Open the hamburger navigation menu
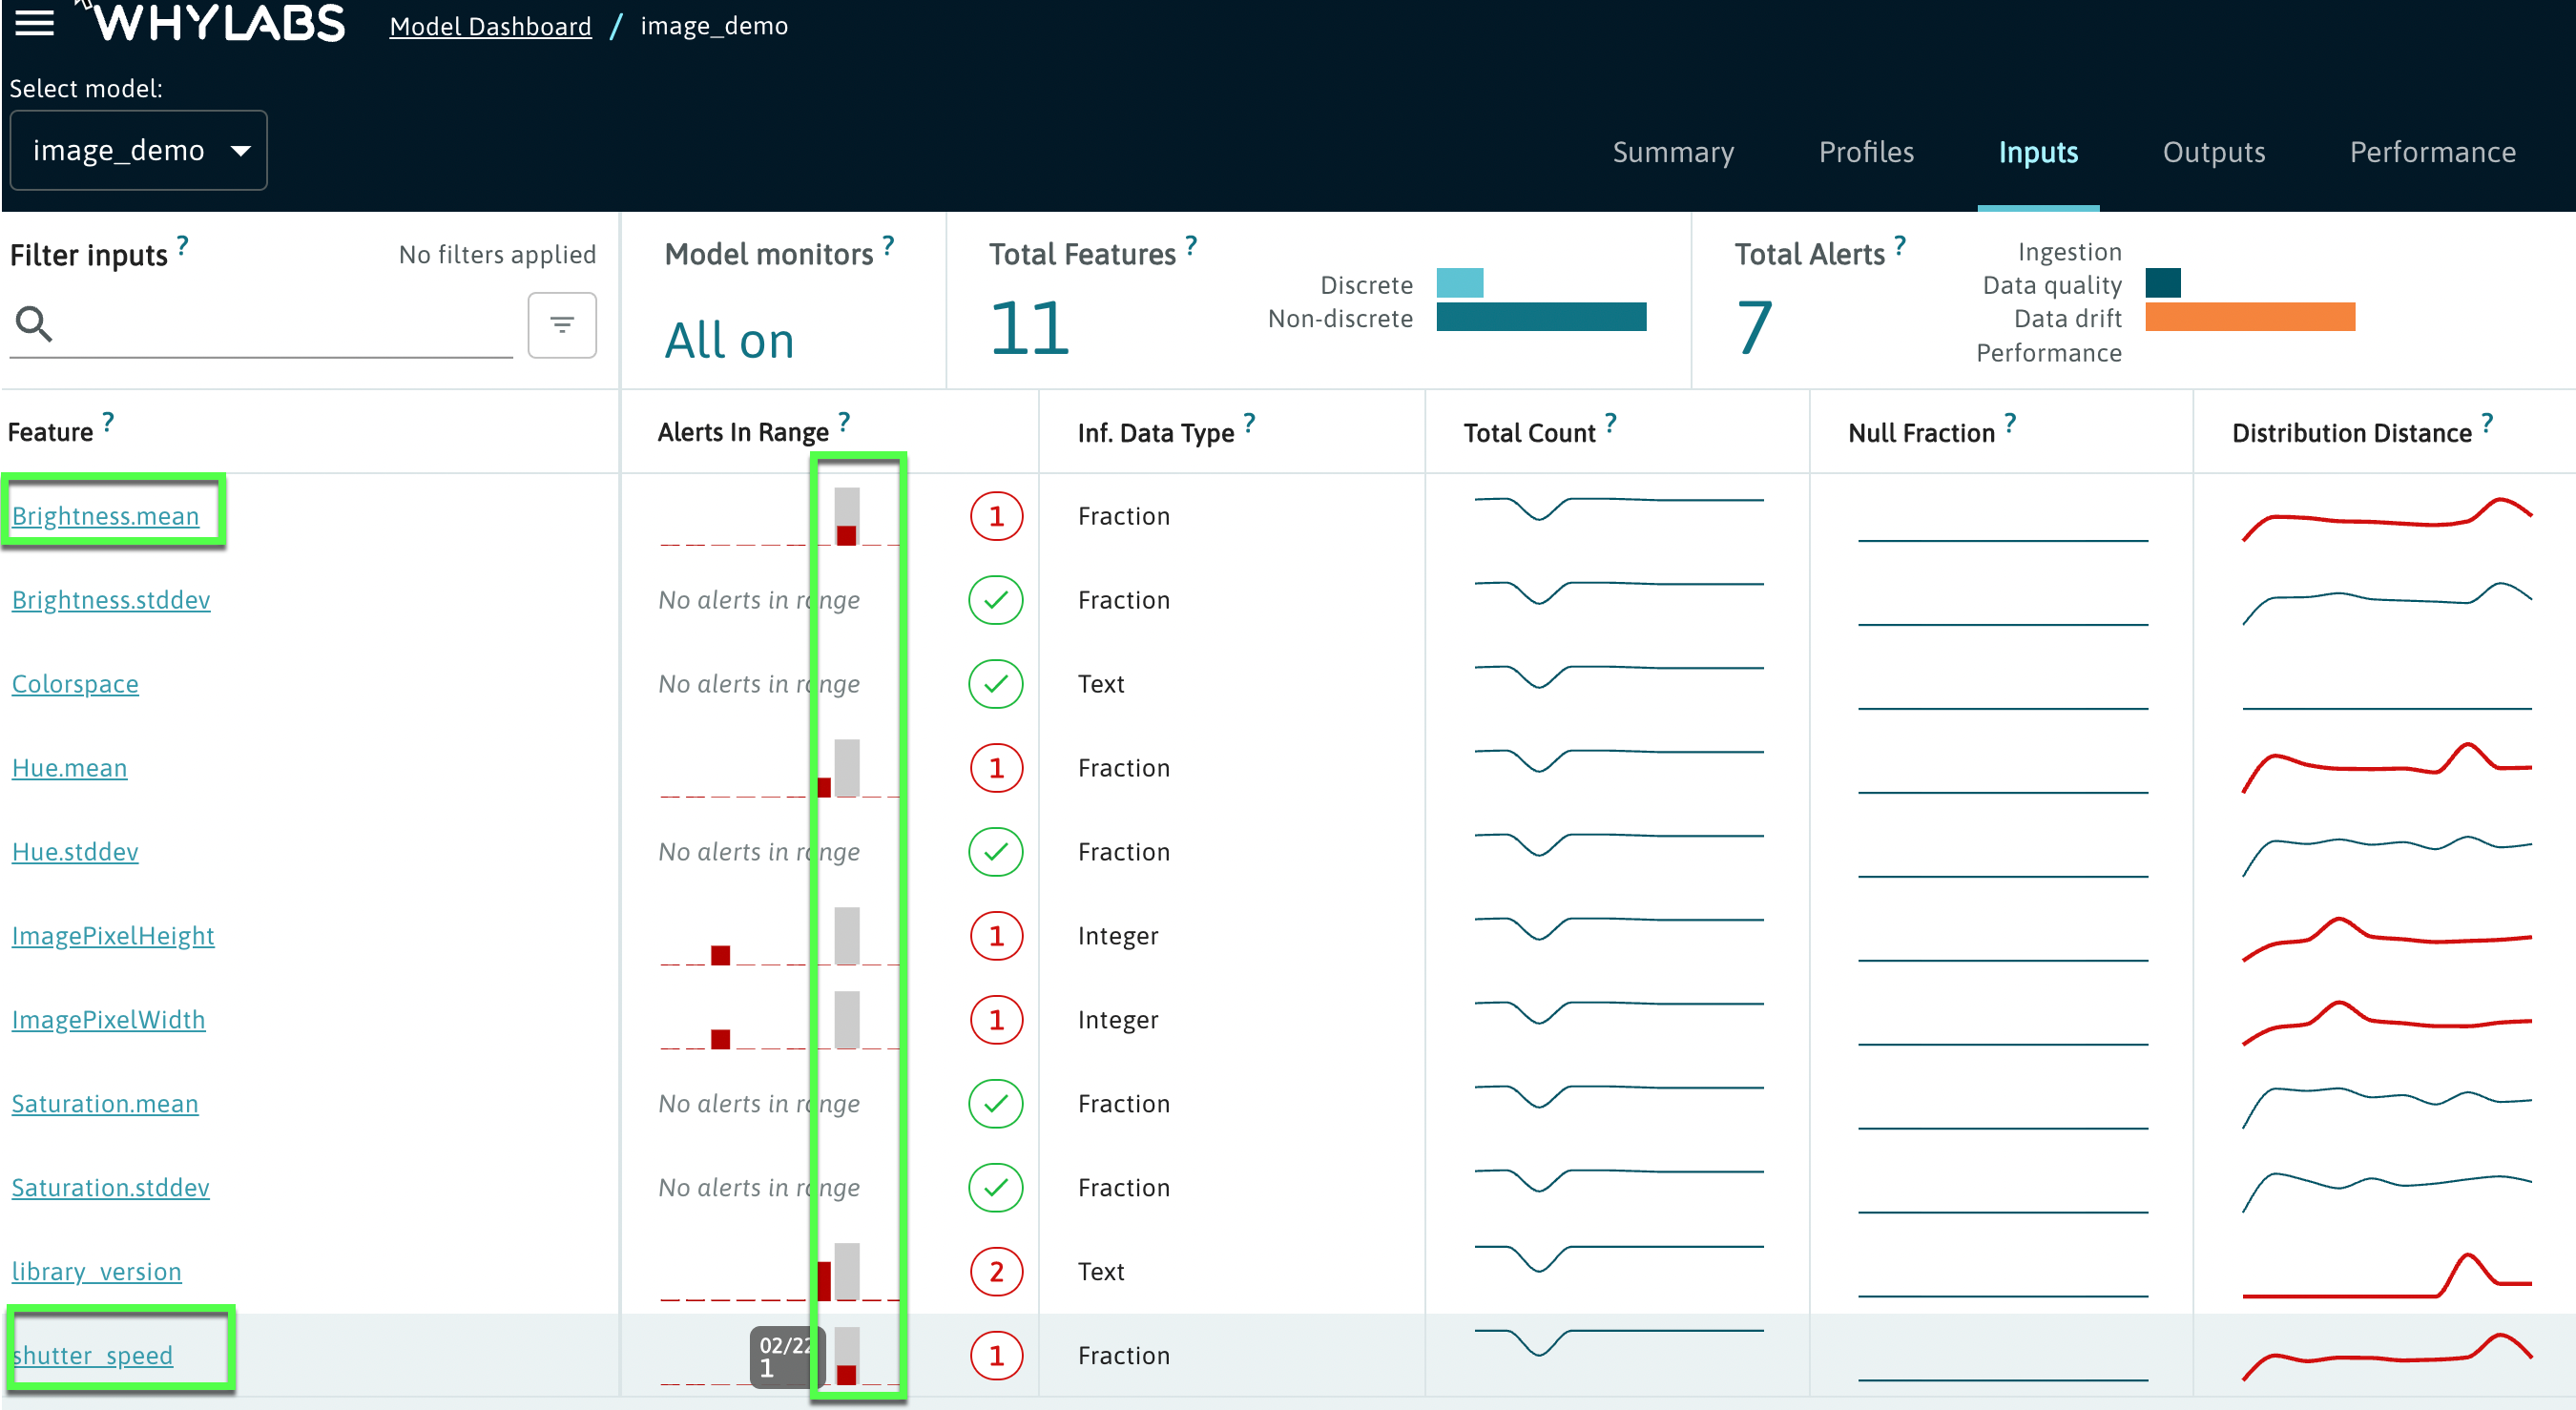 pyautogui.click(x=34, y=23)
